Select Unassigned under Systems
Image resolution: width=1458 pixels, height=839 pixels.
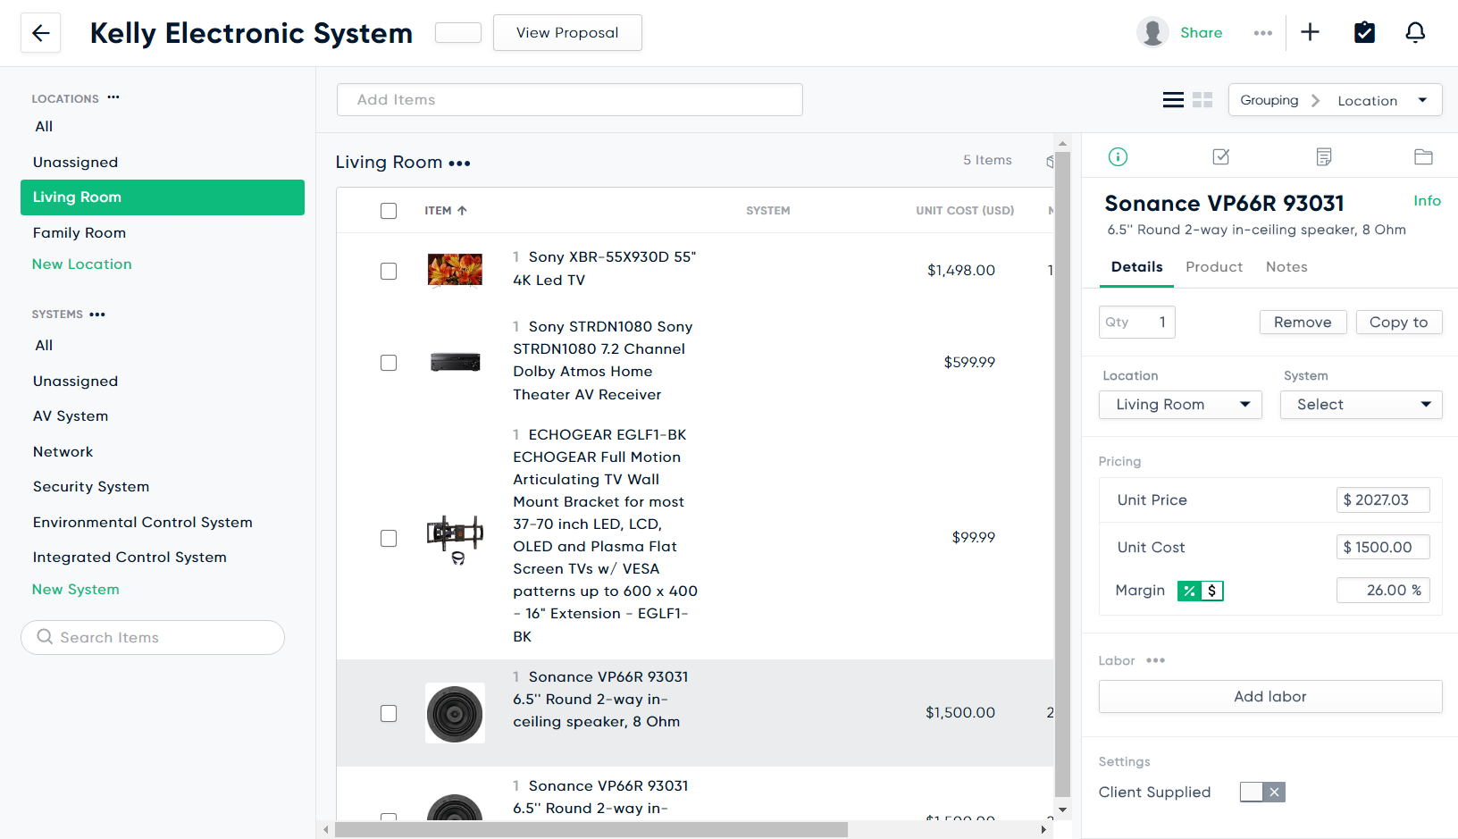coord(75,382)
